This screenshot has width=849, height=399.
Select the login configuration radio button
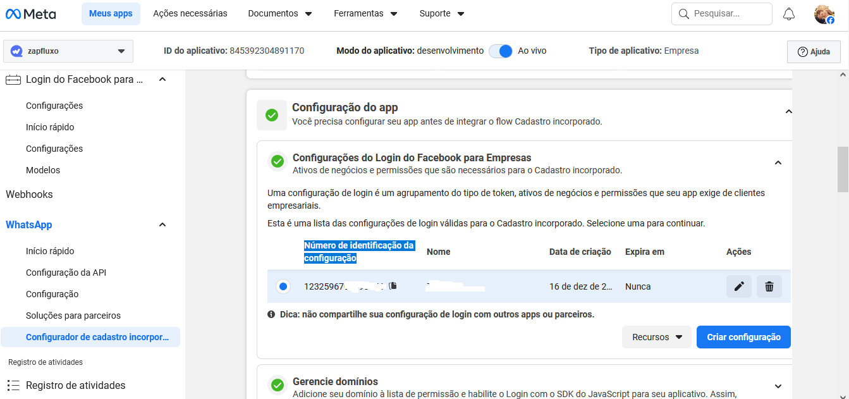point(283,286)
